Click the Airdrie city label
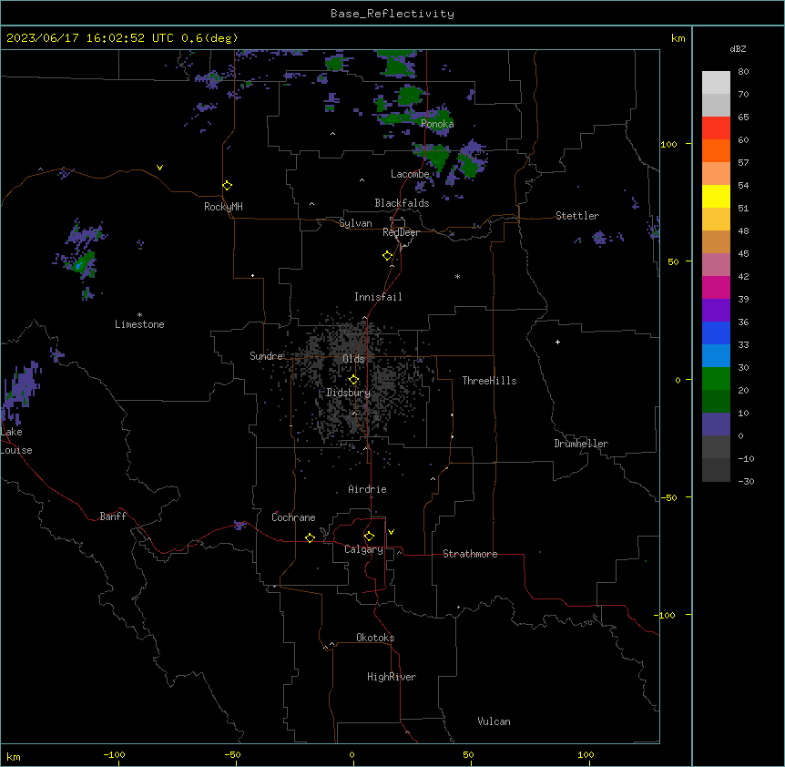Viewport: 785px width, 767px height. tap(367, 489)
